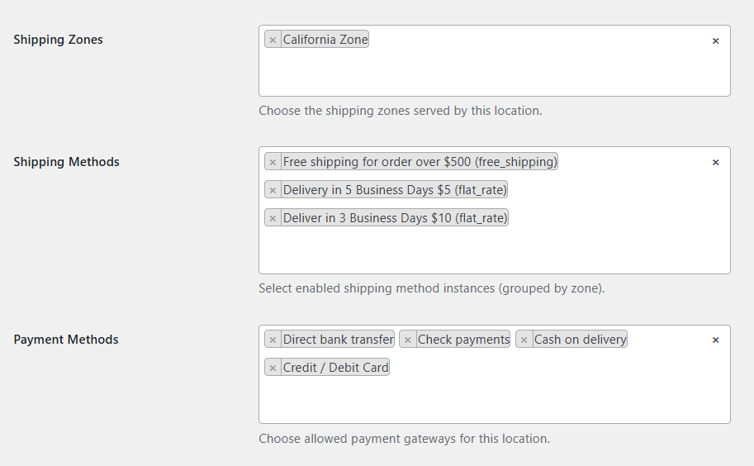
Task: Clear all selected Shipping Methods
Action: tap(715, 163)
